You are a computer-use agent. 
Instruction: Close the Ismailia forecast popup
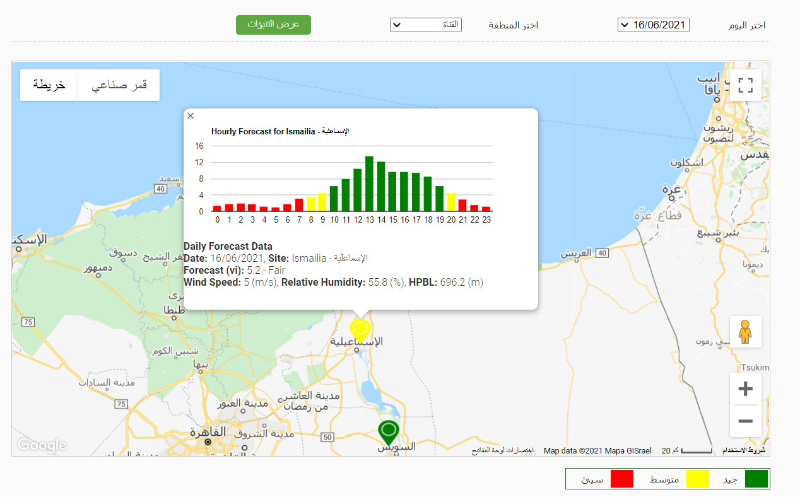pyautogui.click(x=191, y=116)
